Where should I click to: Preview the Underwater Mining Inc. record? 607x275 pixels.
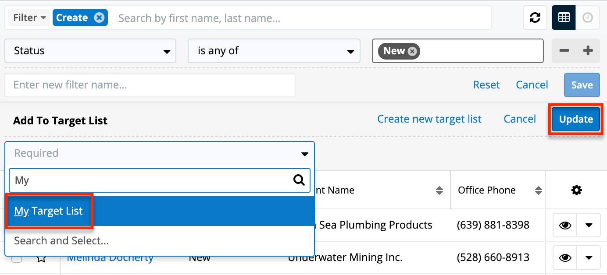565,257
